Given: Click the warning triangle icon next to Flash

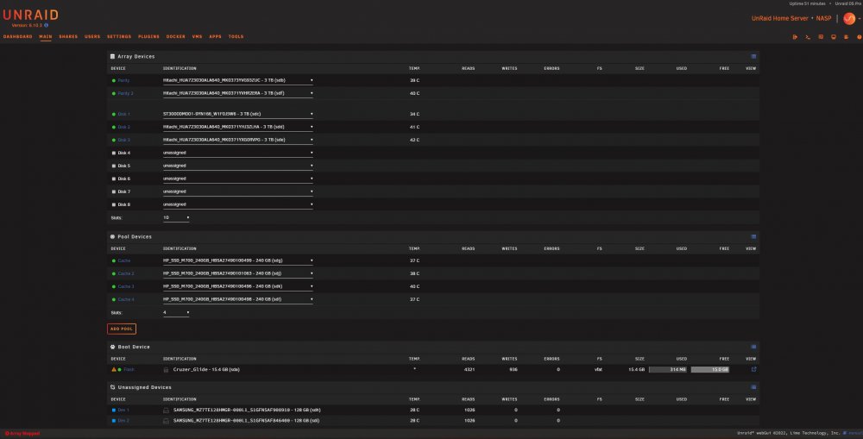Looking at the screenshot, I should (x=114, y=369).
